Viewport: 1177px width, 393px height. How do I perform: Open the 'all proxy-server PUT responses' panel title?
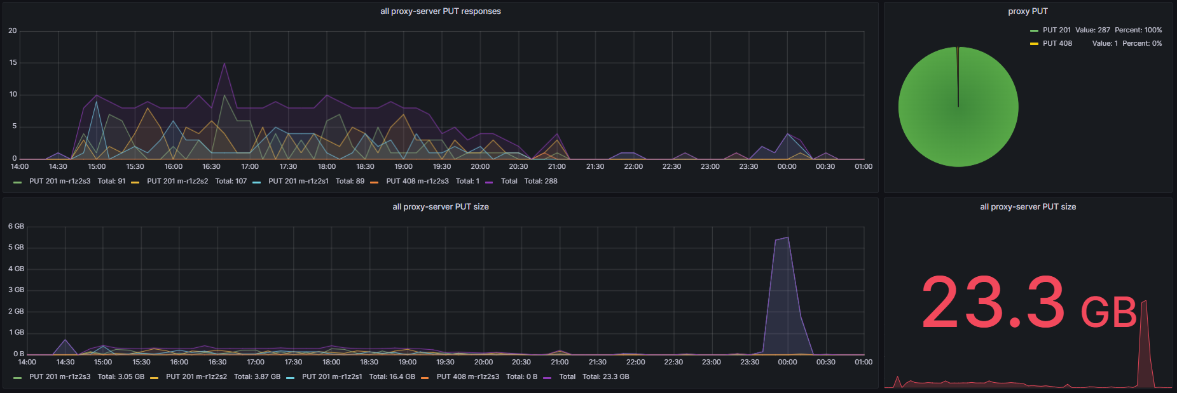(440, 11)
